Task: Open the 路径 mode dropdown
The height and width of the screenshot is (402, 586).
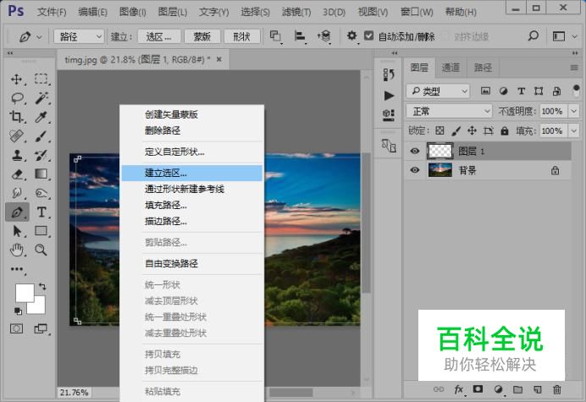Action: [x=79, y=36]
